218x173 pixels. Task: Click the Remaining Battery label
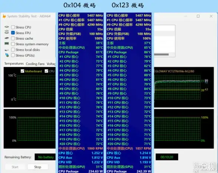(18, 157)
